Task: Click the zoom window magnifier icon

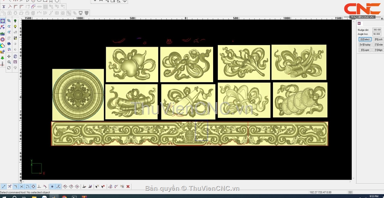Action: click(9, 21)
